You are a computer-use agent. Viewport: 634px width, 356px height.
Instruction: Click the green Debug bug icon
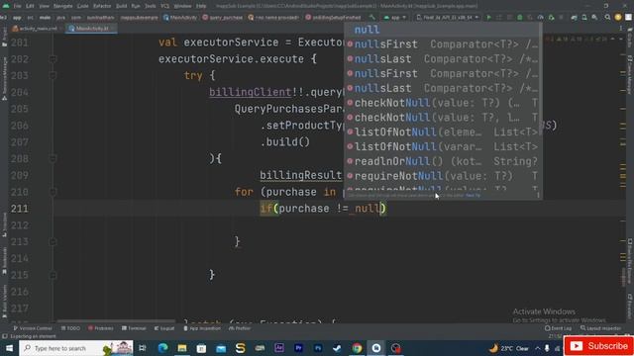point(520,18)
